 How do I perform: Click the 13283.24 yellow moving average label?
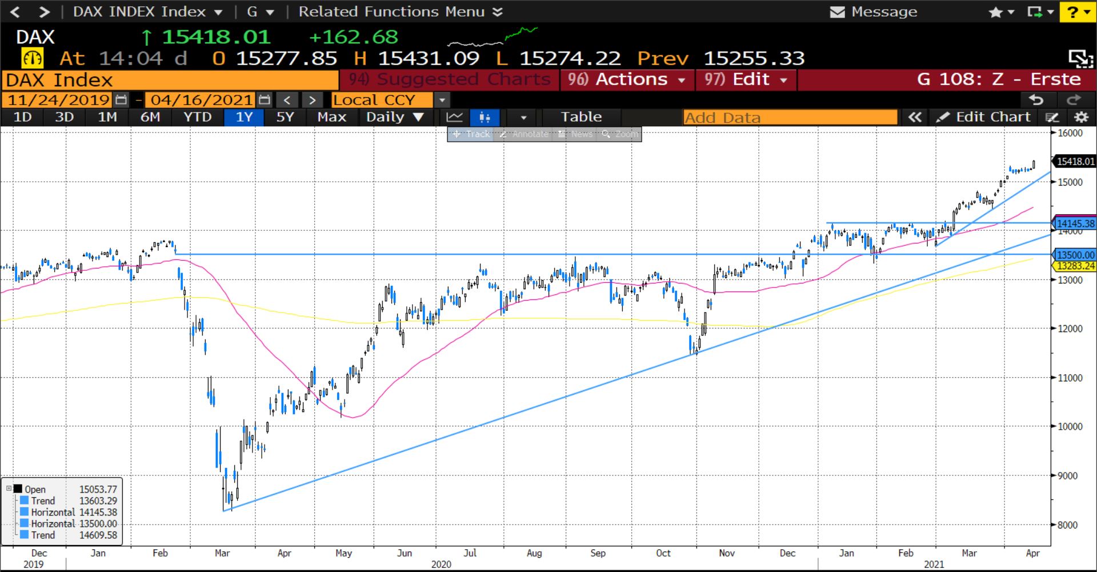pos(1075,266)
